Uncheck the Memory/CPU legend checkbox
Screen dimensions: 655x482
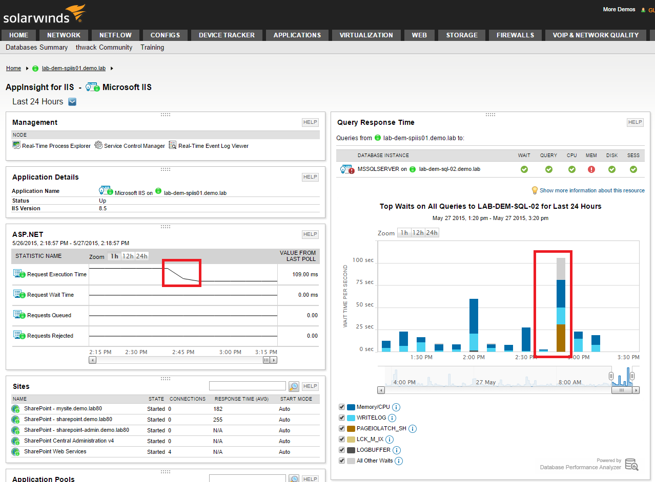pos(342,407)
